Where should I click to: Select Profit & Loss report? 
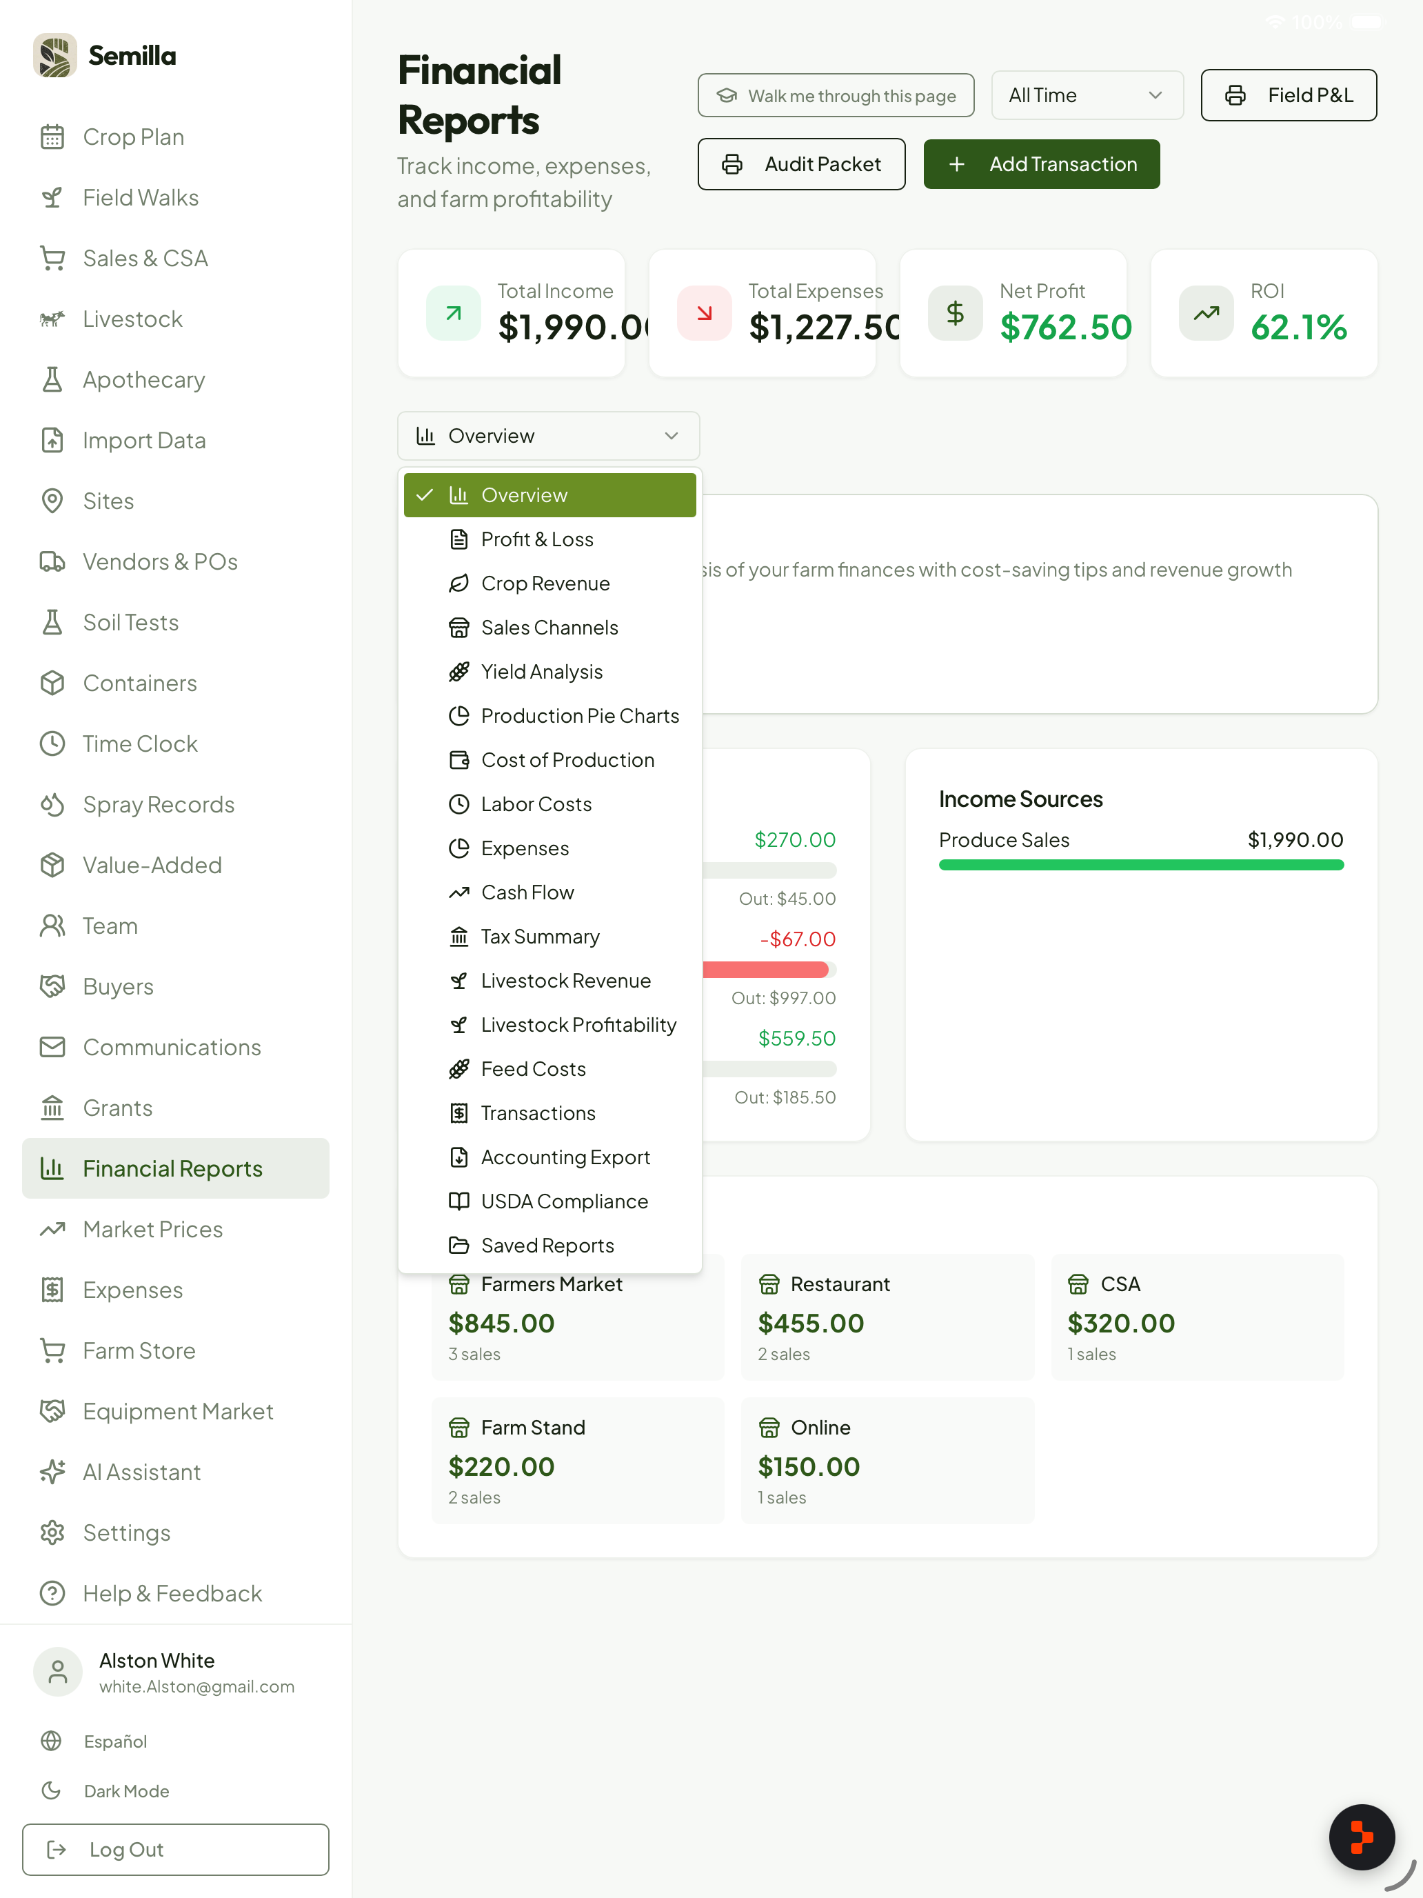point(549,540)
